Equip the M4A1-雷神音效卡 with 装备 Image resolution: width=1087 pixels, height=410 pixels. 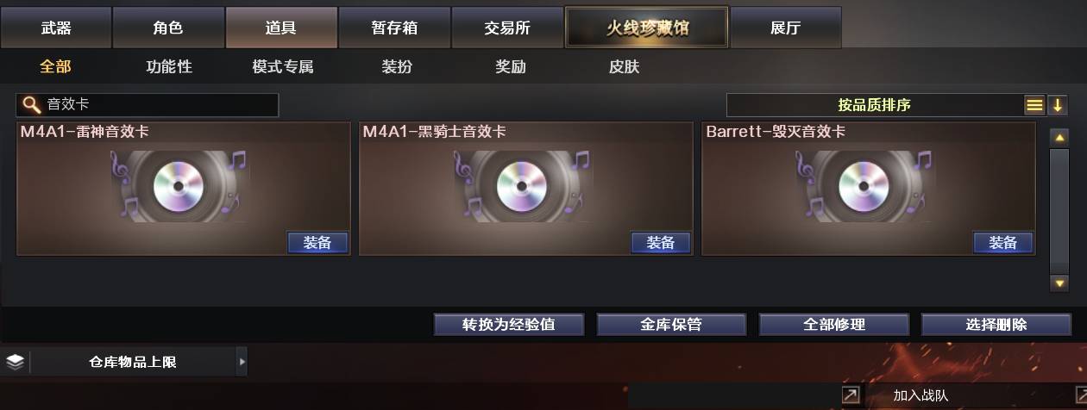(317, 243)
